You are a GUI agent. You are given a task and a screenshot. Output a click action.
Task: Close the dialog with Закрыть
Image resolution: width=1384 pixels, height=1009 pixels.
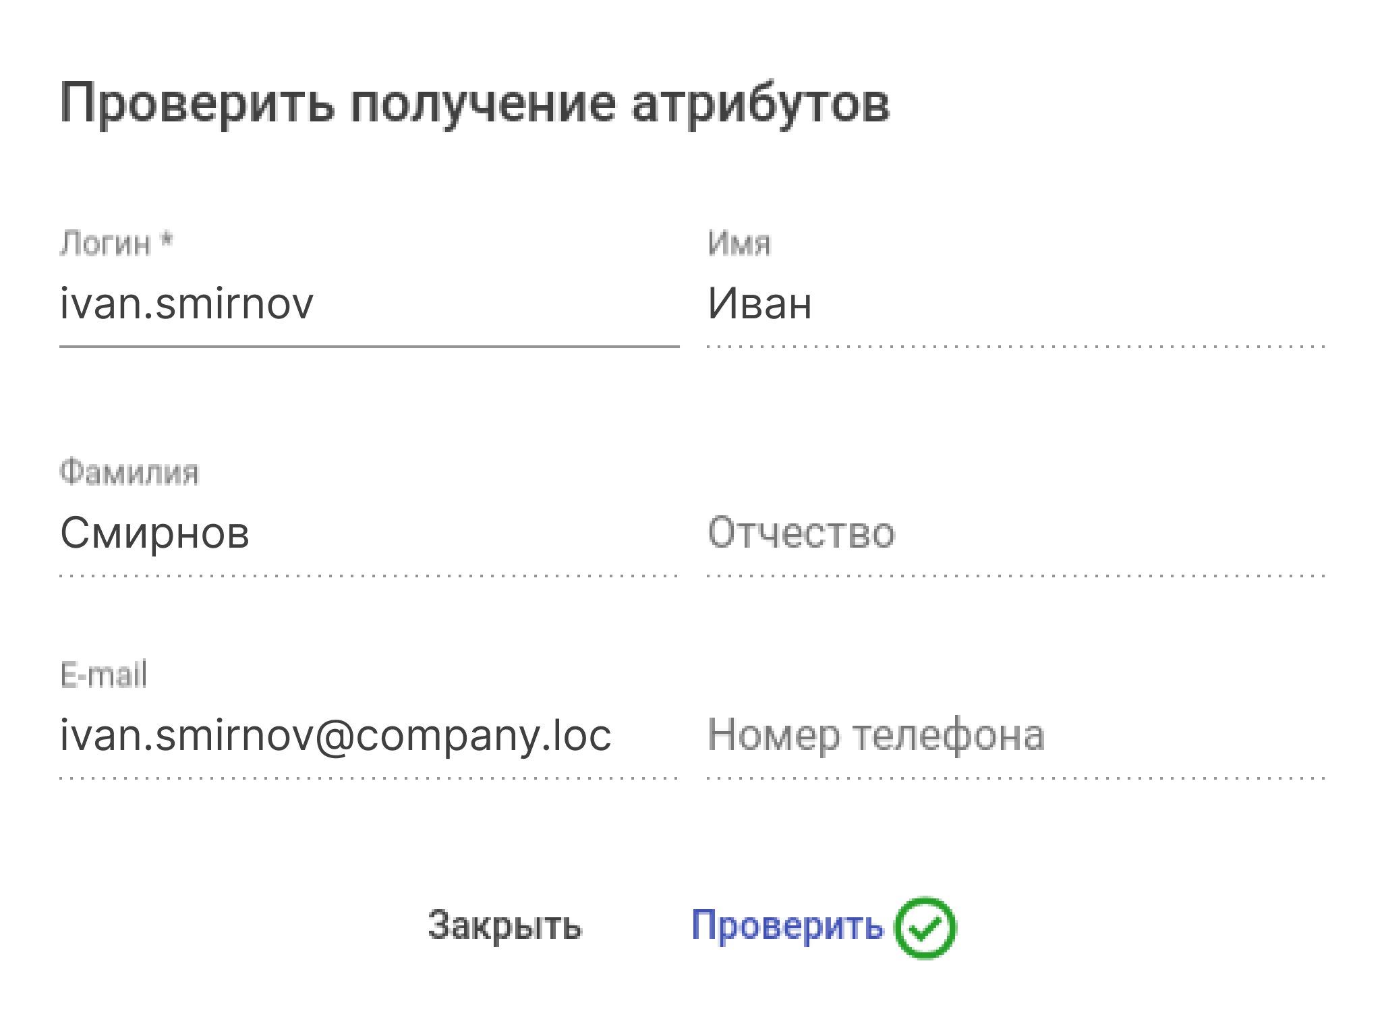point(504,925)
